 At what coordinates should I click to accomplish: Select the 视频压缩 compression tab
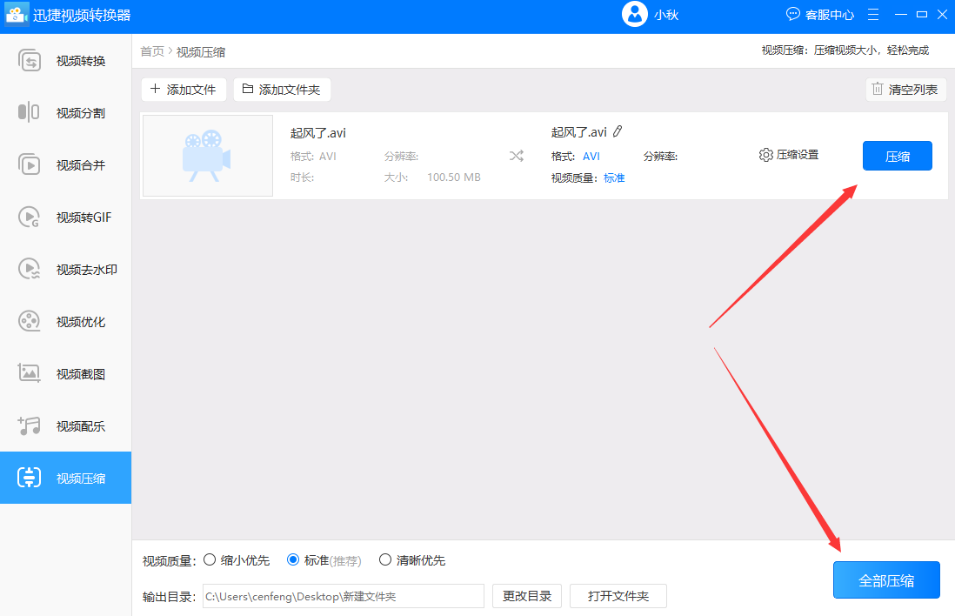pyautogui.click(x=65, y=478)
